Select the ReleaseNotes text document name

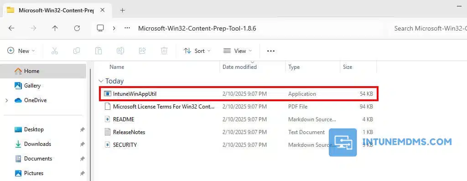tap(129, 132)
